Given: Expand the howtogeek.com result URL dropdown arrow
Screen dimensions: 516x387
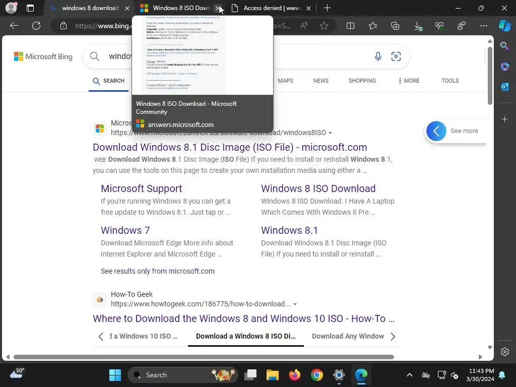Looking at the screenshot, I should point(295,304).
